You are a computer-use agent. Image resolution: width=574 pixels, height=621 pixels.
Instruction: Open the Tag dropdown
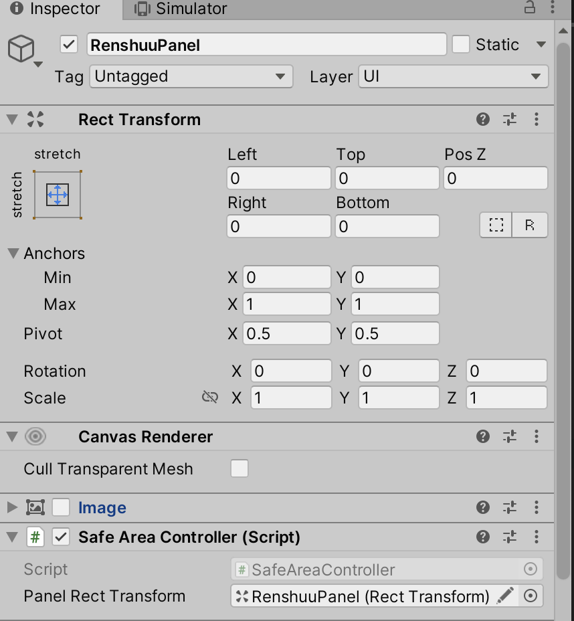click(191, 76)
